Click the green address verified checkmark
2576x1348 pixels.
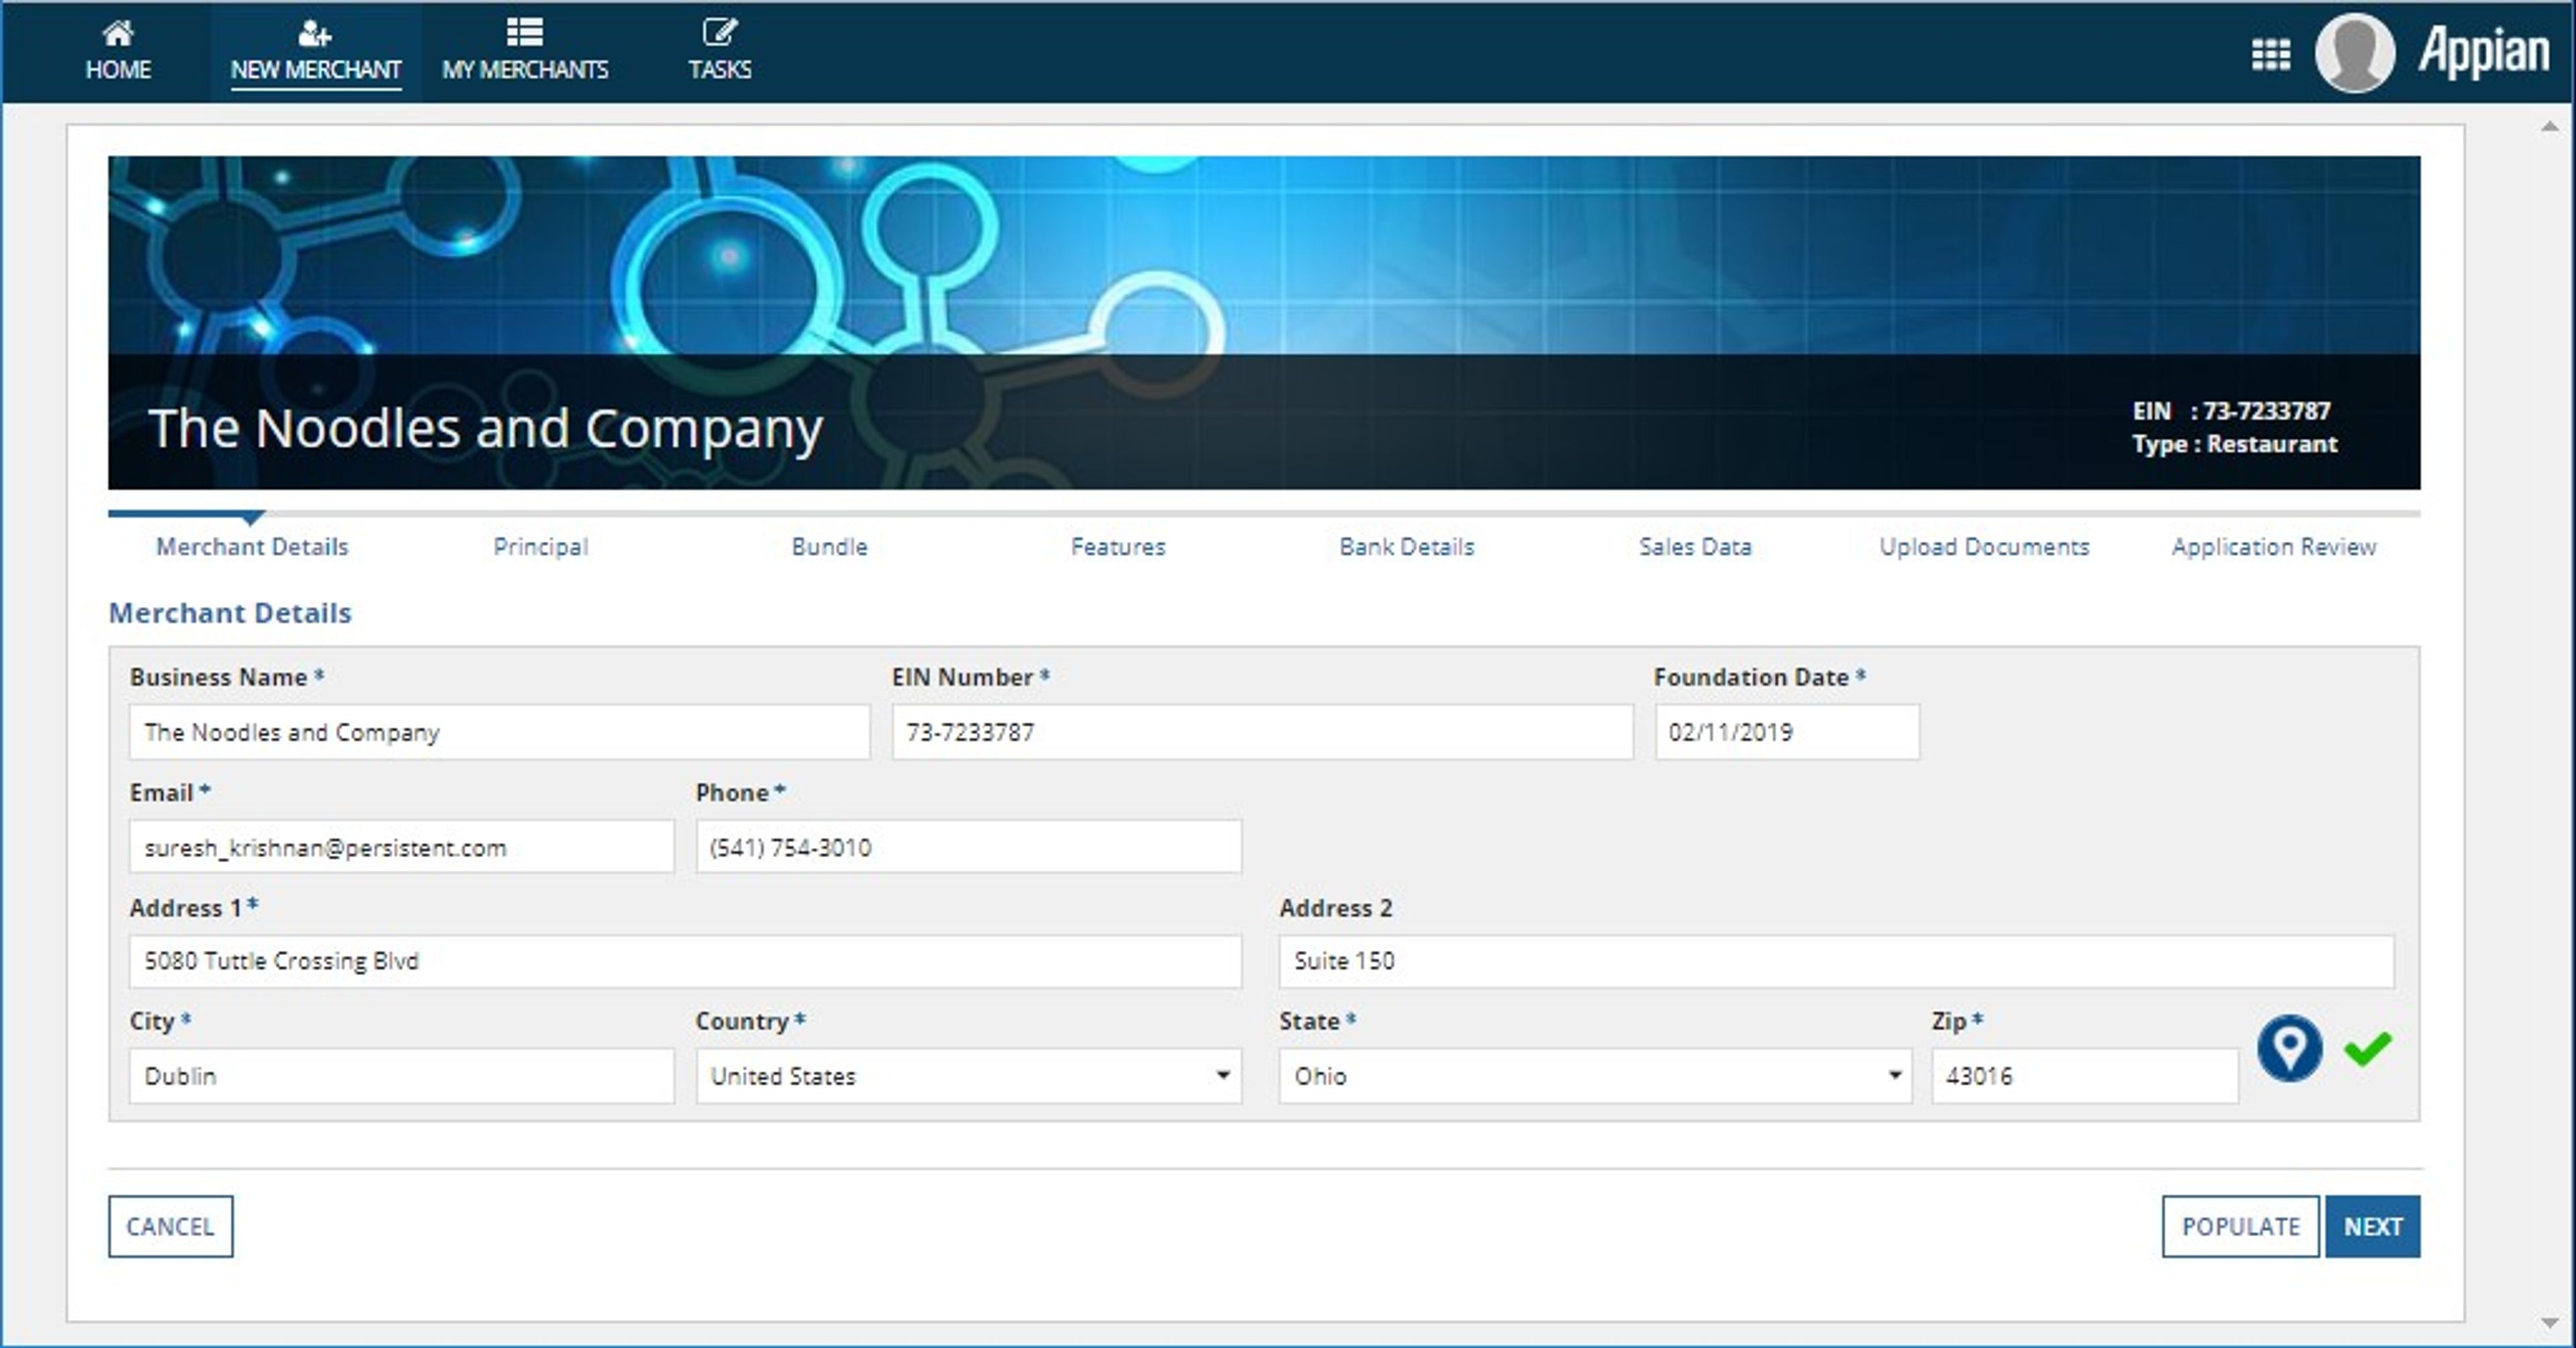[x=2367, y=1048]
